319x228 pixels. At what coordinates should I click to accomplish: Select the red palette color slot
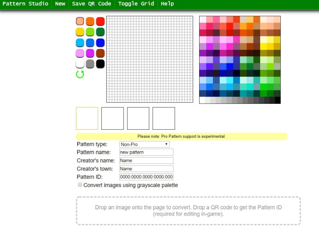(x=100, y=21)
